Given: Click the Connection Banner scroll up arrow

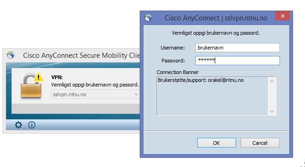Looking at the screenshot, I should [x=272, y=81].
